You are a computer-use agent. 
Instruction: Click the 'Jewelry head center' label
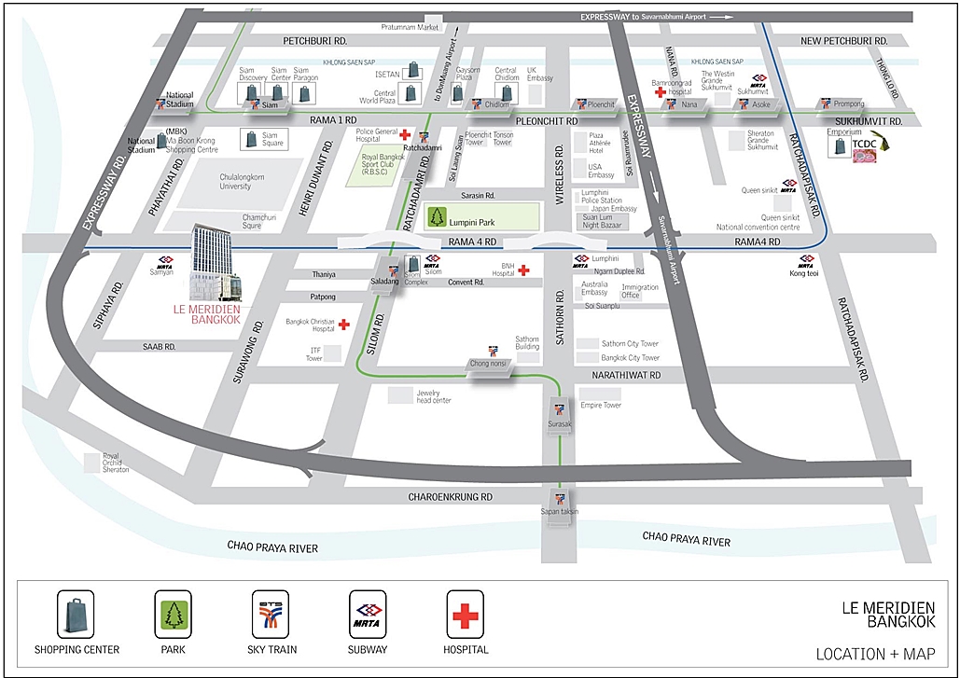click(x=434, y=396)
